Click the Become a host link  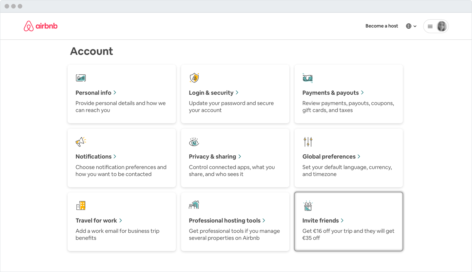[x=382, y=26]
